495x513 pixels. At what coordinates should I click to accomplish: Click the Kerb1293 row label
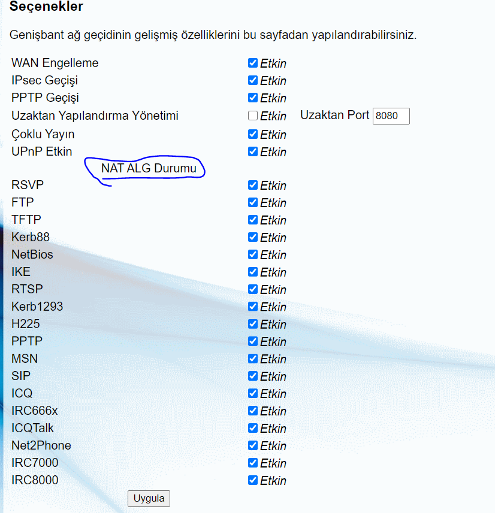pyautogui.click(x=37, y=306)
